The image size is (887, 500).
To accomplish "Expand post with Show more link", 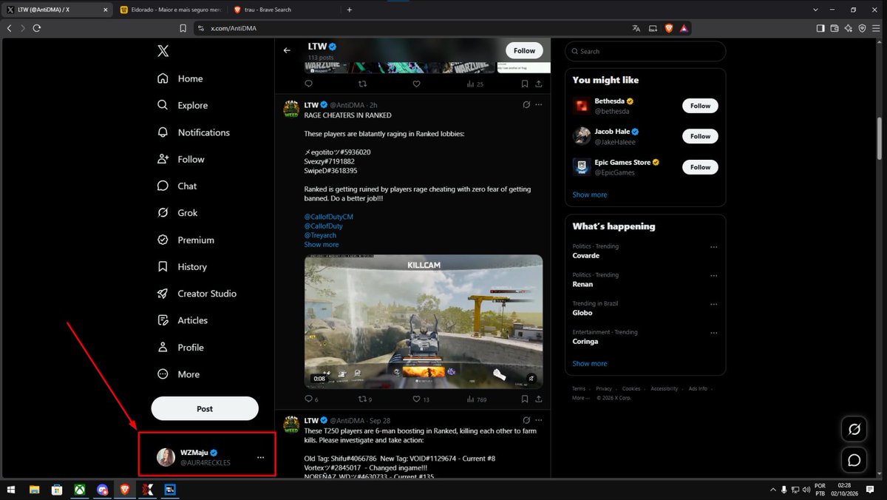I will click(322, 244).
